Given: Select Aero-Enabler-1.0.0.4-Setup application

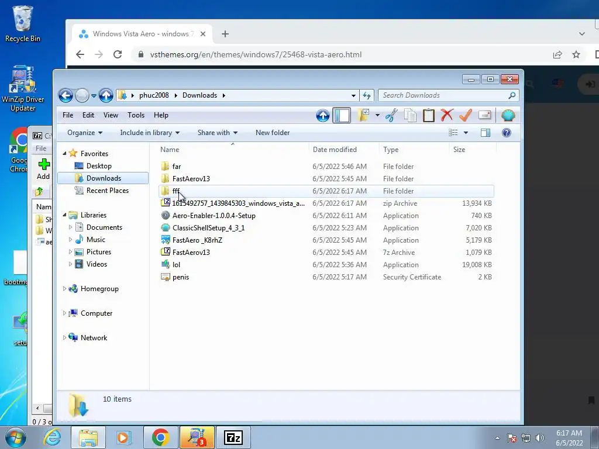Looking at the screenshot, I should [326, 215].
